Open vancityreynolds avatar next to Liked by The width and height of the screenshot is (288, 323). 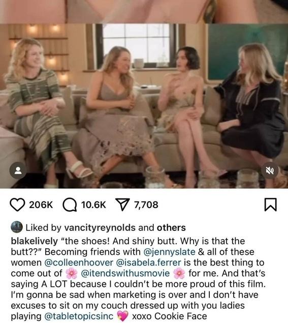click(16, 227)
